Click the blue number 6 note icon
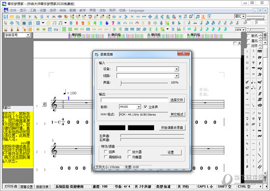Screen dimensions: 270x191 tap(107, 23)
